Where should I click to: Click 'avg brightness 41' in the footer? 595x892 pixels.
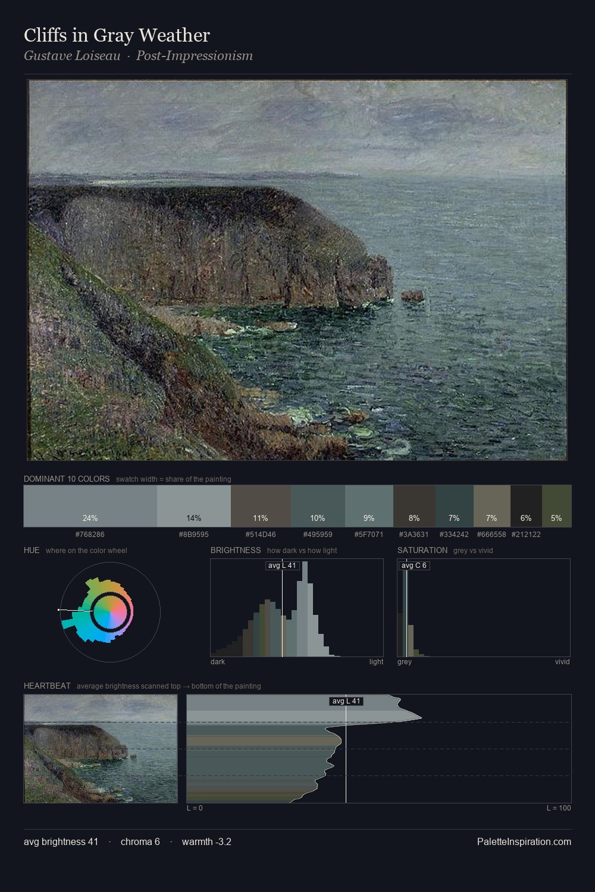click(x=61, y=842)
